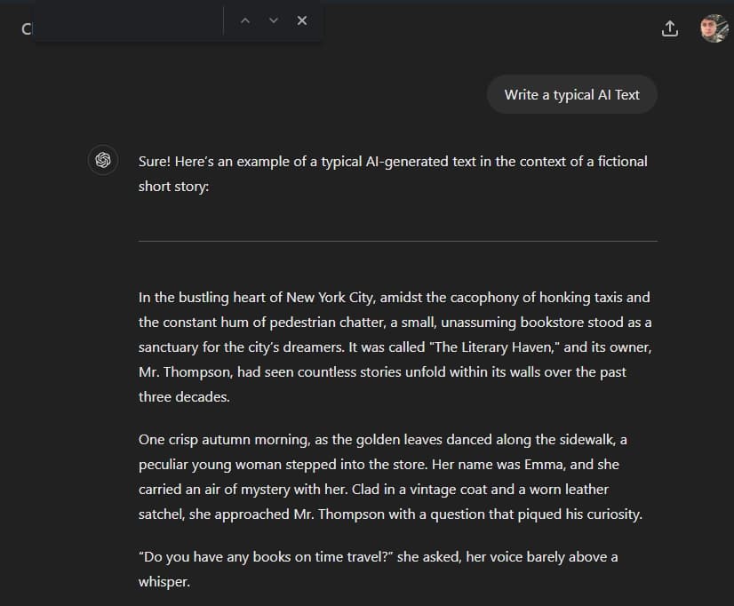
Task: Click the export arrow at top right
Action: point(670,28)
